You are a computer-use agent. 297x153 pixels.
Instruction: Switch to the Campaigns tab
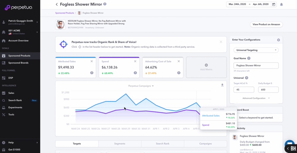[x=206, y=144]
